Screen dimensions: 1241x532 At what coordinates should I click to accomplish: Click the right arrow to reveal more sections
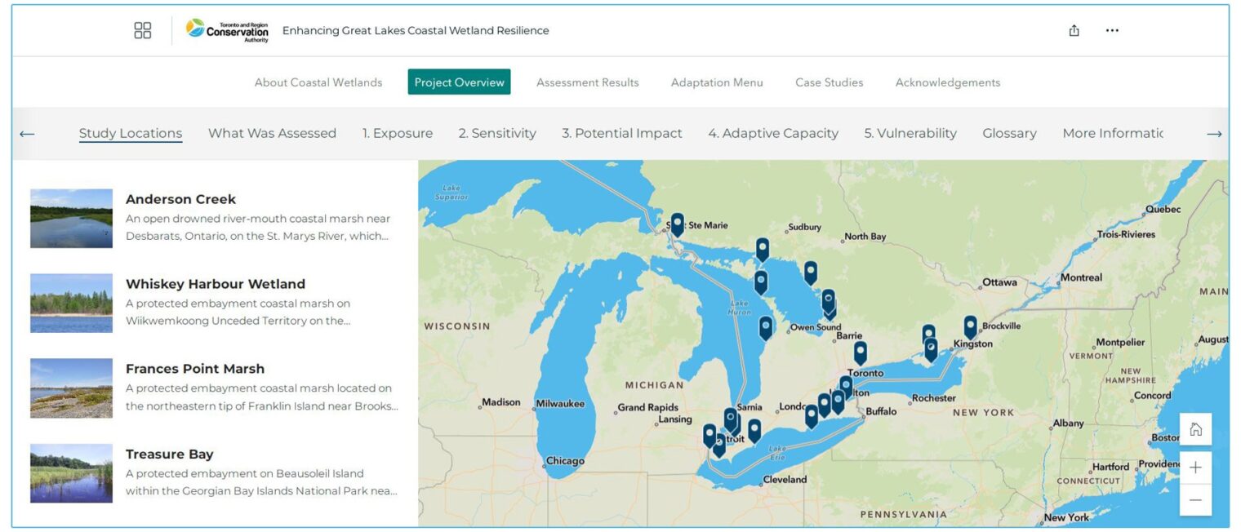coord(1214,132)
